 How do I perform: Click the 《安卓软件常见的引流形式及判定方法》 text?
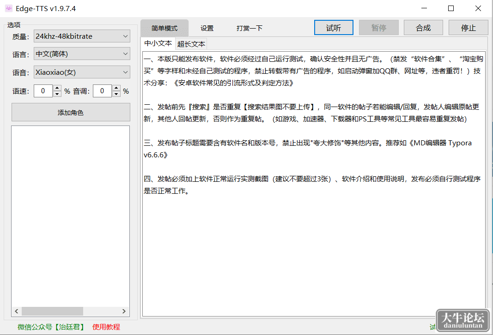click(x=233, y=83)
